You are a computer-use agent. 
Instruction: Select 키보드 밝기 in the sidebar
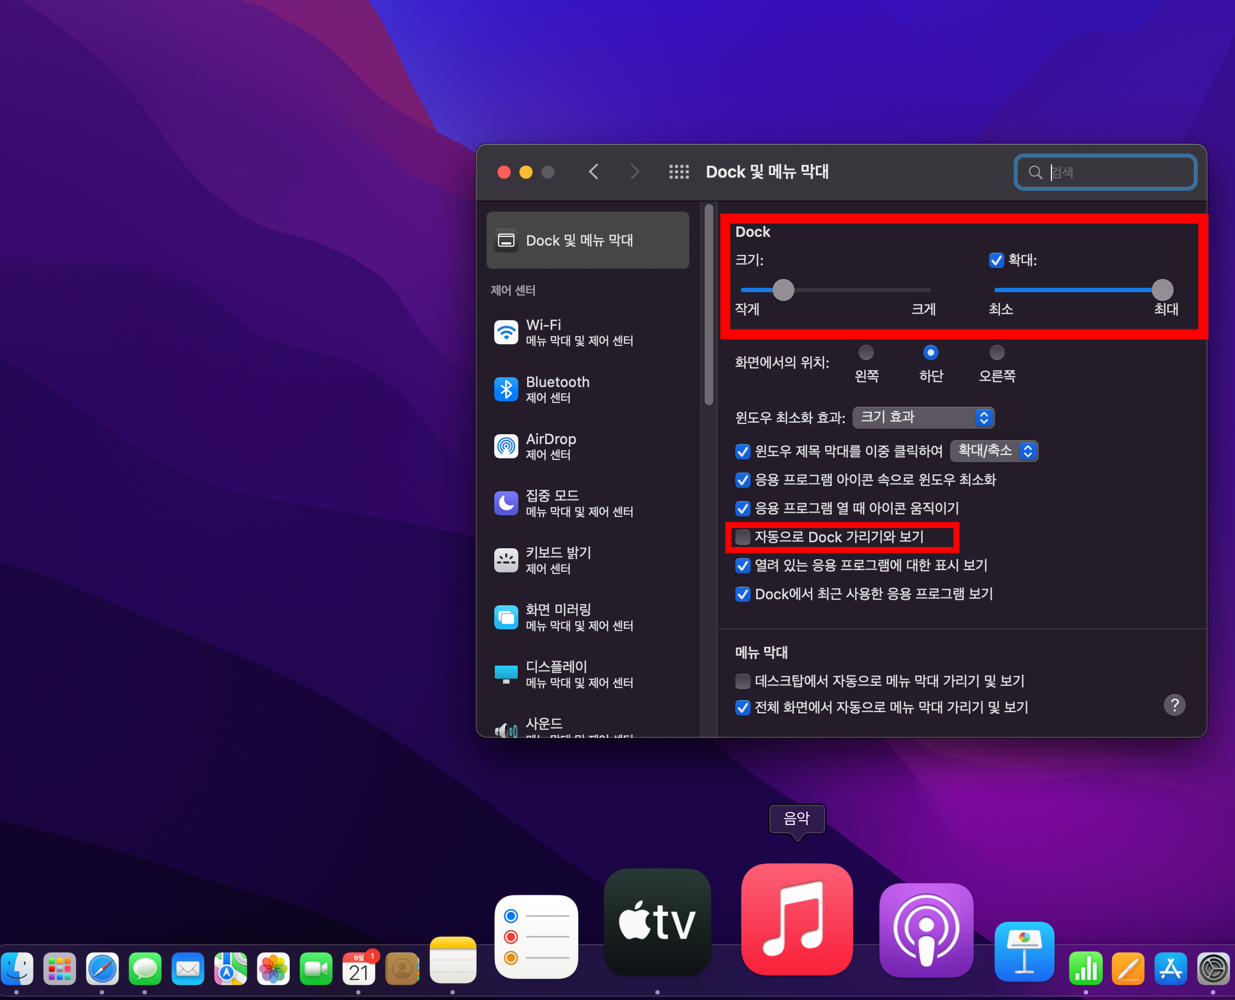(x=588, y=560)
